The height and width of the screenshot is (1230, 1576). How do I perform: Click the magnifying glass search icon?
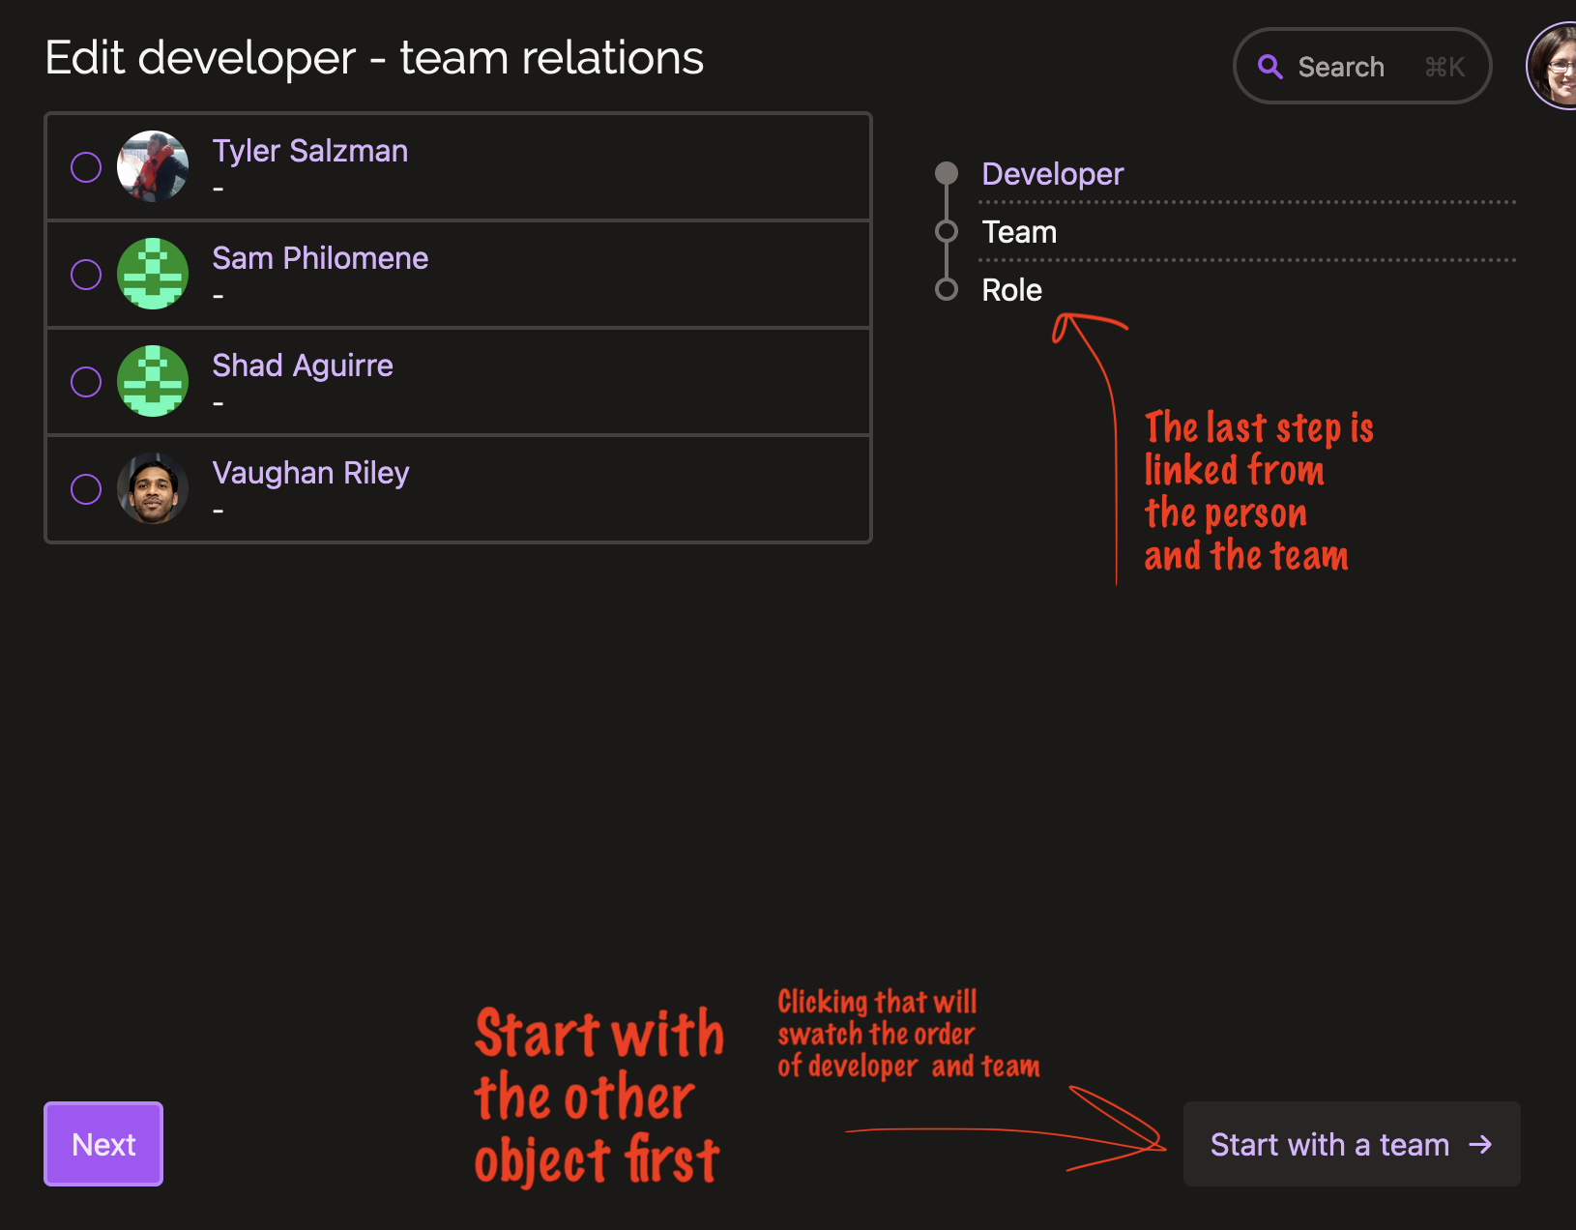1270,67
